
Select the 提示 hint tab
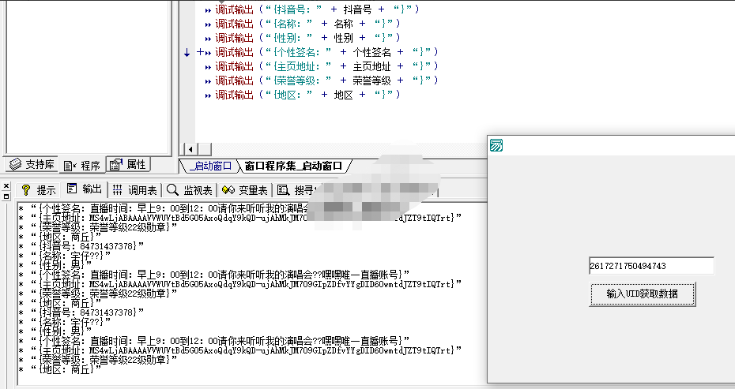coord(39,190)
